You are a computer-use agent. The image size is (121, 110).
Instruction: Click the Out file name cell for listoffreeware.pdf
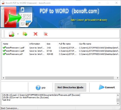click(99, 54)
